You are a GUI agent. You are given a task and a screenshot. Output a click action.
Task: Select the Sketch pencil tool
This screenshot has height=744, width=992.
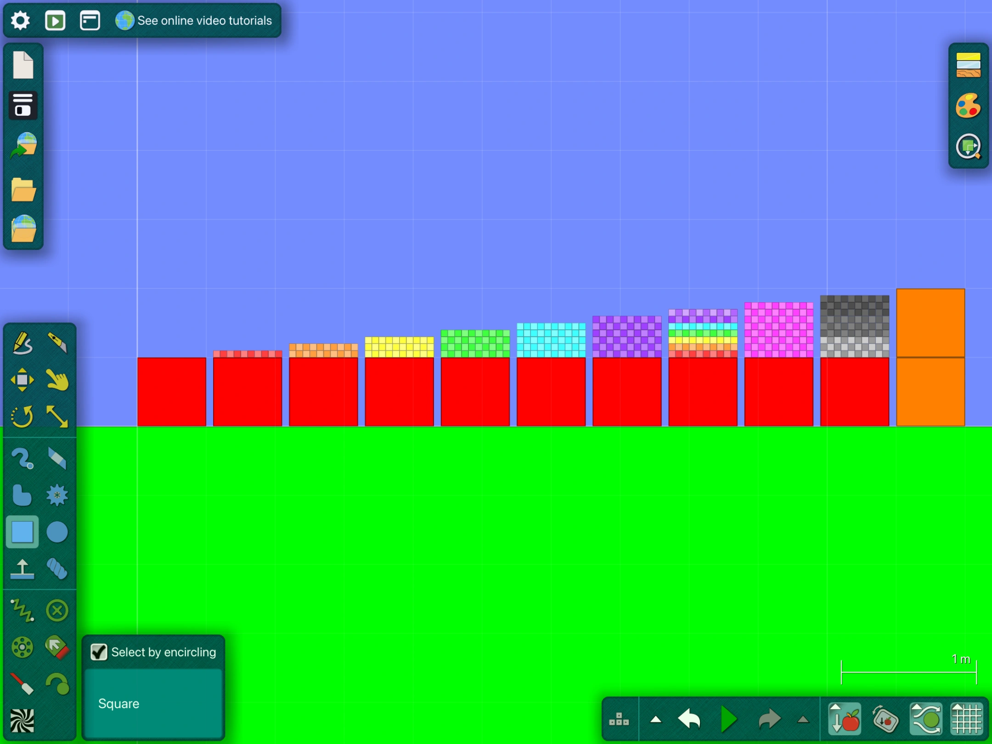[x=22, y=343]
